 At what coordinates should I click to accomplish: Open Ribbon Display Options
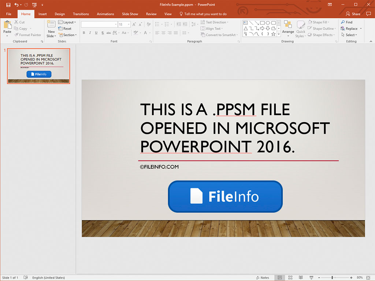coord(330,4)
